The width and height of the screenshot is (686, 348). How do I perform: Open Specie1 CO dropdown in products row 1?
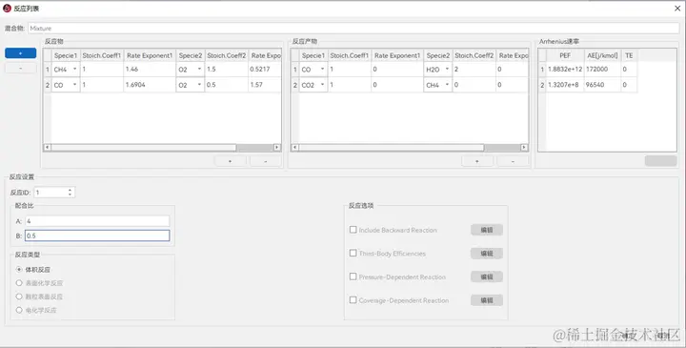tap(313, 70)
